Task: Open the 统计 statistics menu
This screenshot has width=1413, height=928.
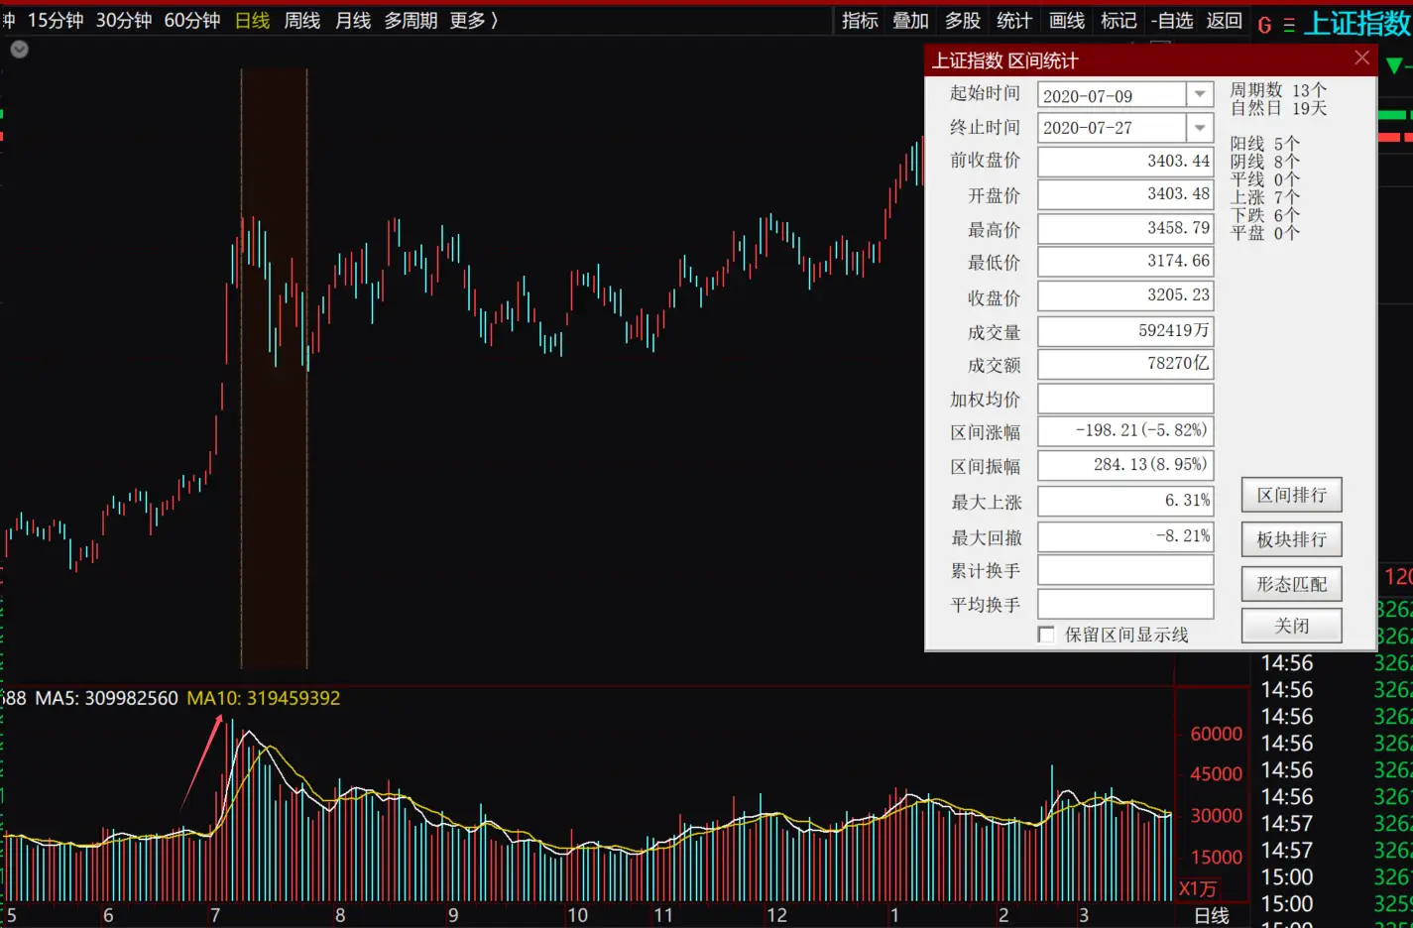Action: (x=1014, y=21)
